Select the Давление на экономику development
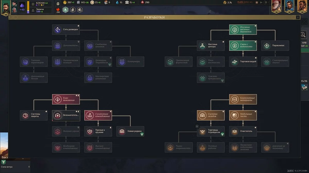The height and width of the screenshot is (173, 309). pos(275,147)
